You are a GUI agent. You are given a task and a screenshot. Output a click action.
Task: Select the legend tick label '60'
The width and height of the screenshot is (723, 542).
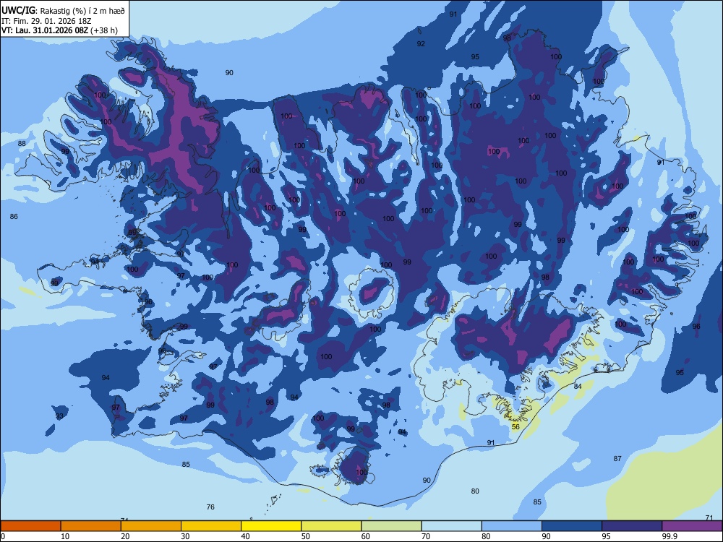coord(366,536)
